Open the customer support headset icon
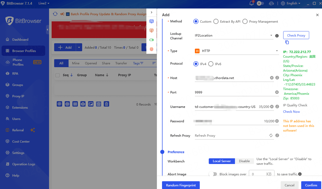 tap(271, 3)
